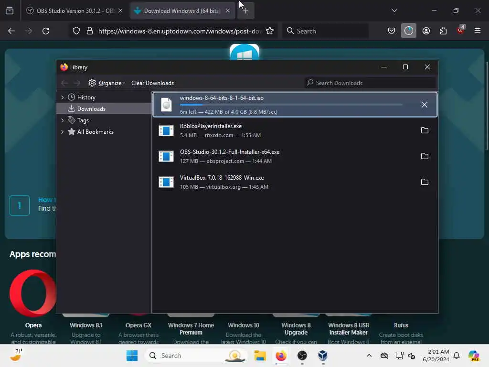Open the uBlock Origin extension icon
The image size is (489, 367).
[x=461, y=30]
